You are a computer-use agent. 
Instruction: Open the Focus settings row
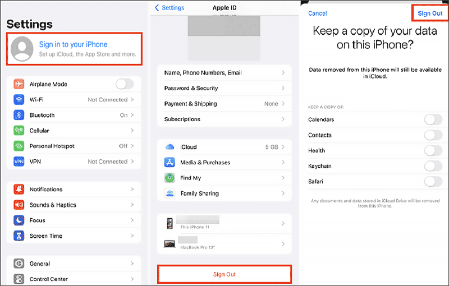point(74,220)
